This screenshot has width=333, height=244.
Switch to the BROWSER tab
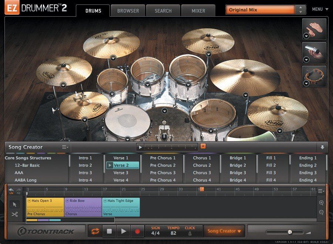click(128, 11)
